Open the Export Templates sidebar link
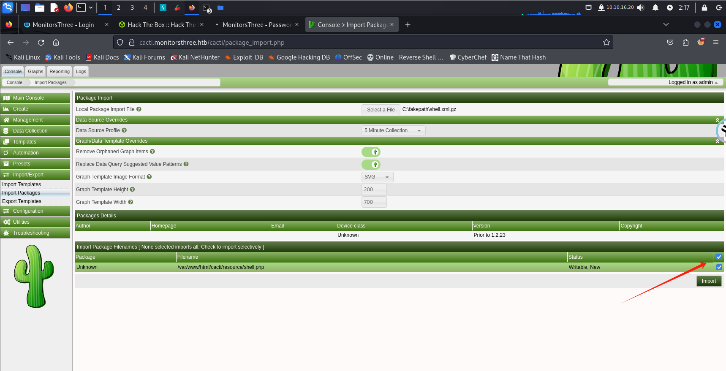The height and width of the screenshot is (371, 726). (x=22, y=201)
